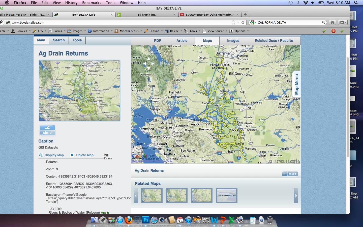Click the volume icon in the menu bar
Screen dimensions: 363x227
point(313,3)
